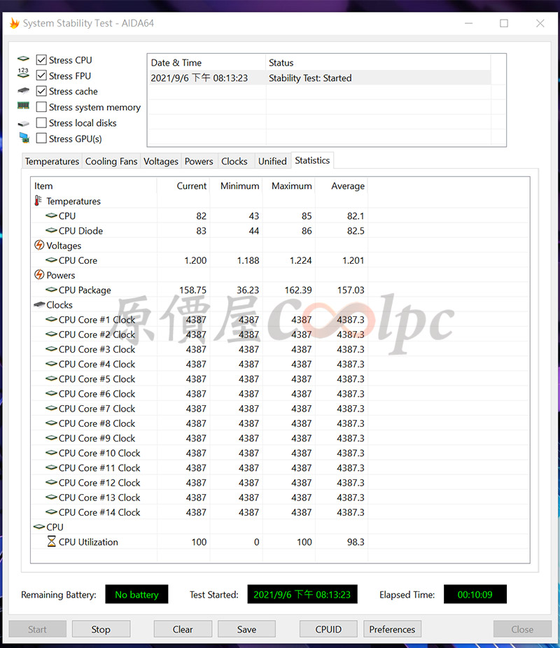Click the CPU Core average voltage 1.201
This screenshot has height=648, width=560.
(x=353, y=260)
